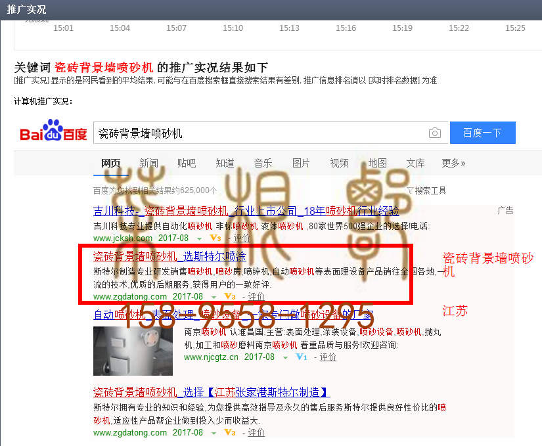Screen dimensions: 542x446
Task: Click V3 badge on 选斯特尔喷涂 result
Action: tap(230, 296)
